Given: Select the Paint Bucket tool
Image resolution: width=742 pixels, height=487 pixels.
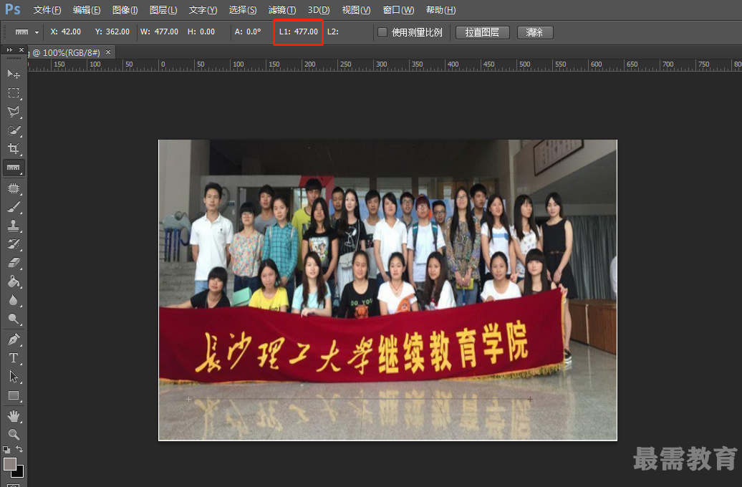Looking at the screenshot, I should click(x=14, y=281).
